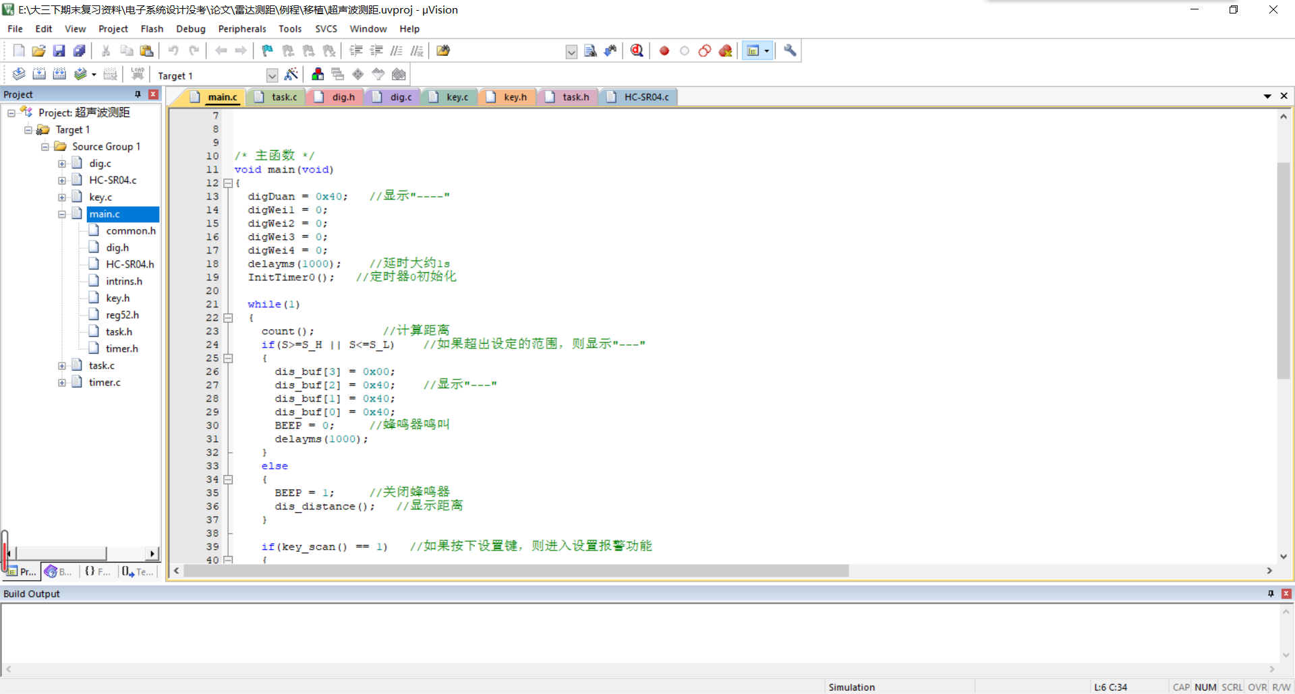Open Configuration wrench icon
The width and height of the screenshot is (1295, 694).
click(790, 51)
